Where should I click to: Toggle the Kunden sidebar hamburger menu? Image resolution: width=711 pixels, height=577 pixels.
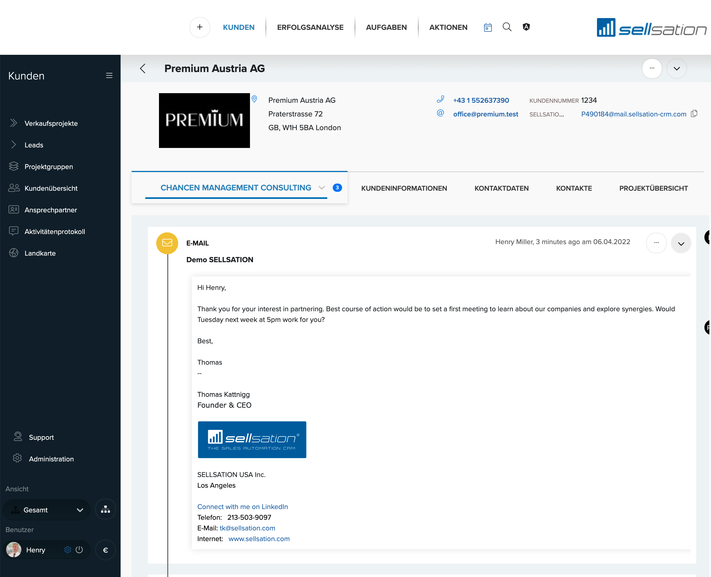click(109, 75)
